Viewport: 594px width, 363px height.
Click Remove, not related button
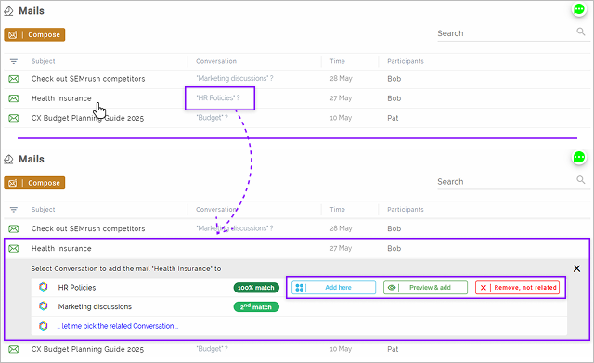pos(517,288)
